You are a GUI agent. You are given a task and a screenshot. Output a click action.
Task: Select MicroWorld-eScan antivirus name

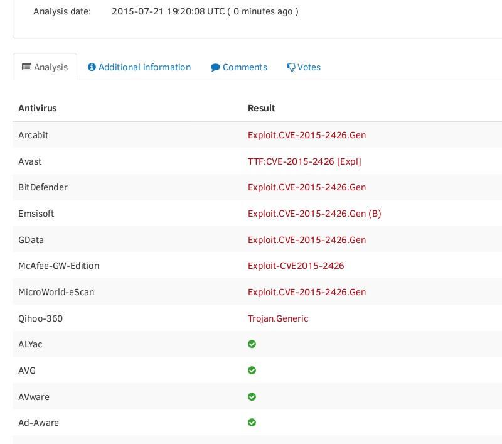pyautogui.click(x=56, y=292)
